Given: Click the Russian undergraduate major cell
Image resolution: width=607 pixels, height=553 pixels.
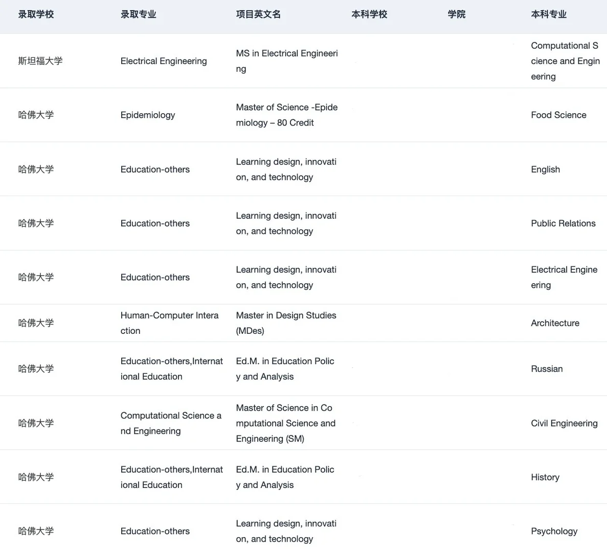Looking at the screenshot, I should pos(547,369).
